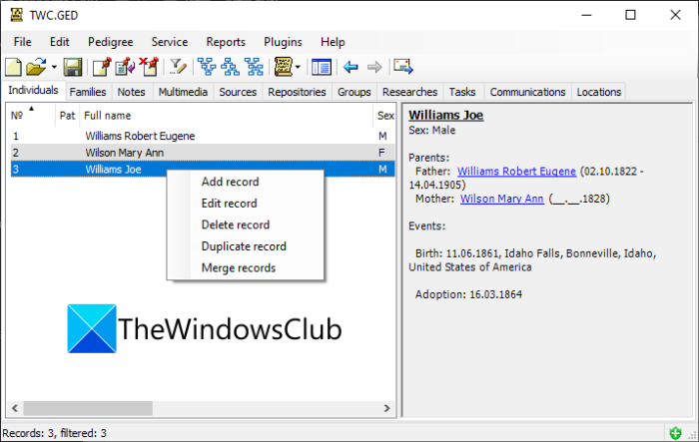Select the Williams Robert Eugene row
The image size is (699, 442).
click(203, 136)
